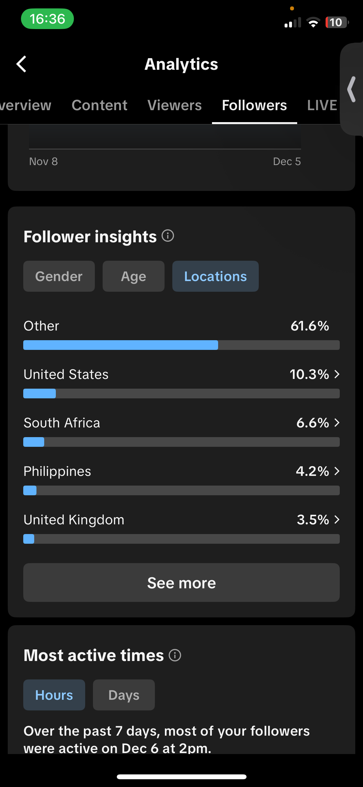Screen dimensions: 363x787
Task: Expand the Philippines location chevron
Action: pyautogui.click(x=337, y=471)
